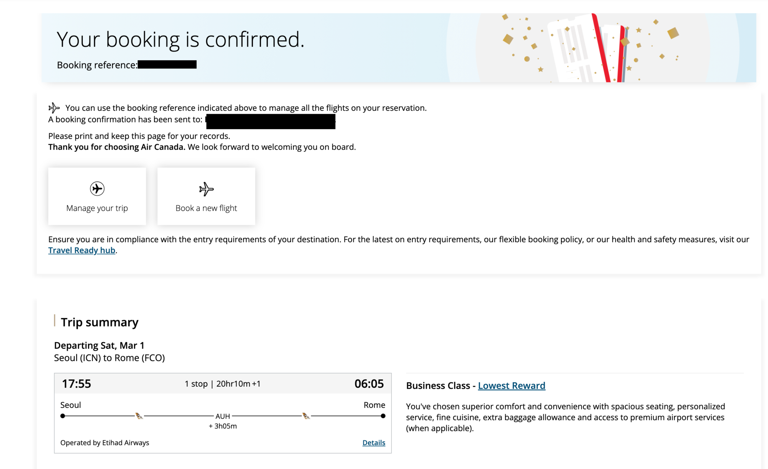
Task: Click the redacted booking reference code
Action: point(167,65)
